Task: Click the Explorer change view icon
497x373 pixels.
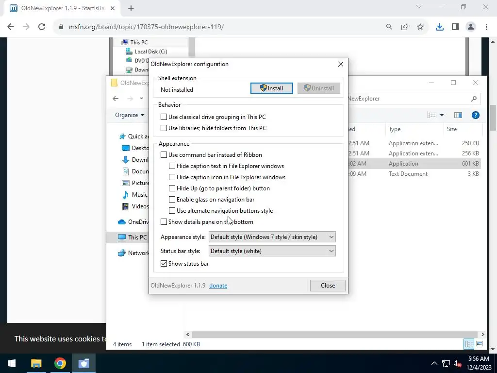Action: click(x=431, y=115)
